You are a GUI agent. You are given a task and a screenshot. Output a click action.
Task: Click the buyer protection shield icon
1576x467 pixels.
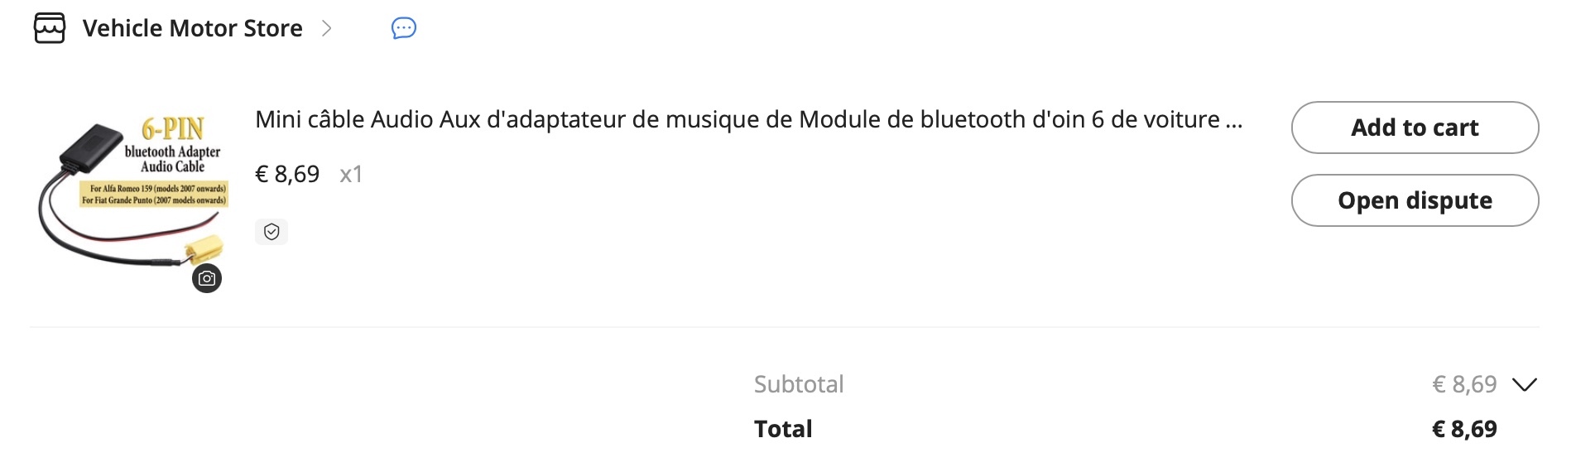click(271, 232)
